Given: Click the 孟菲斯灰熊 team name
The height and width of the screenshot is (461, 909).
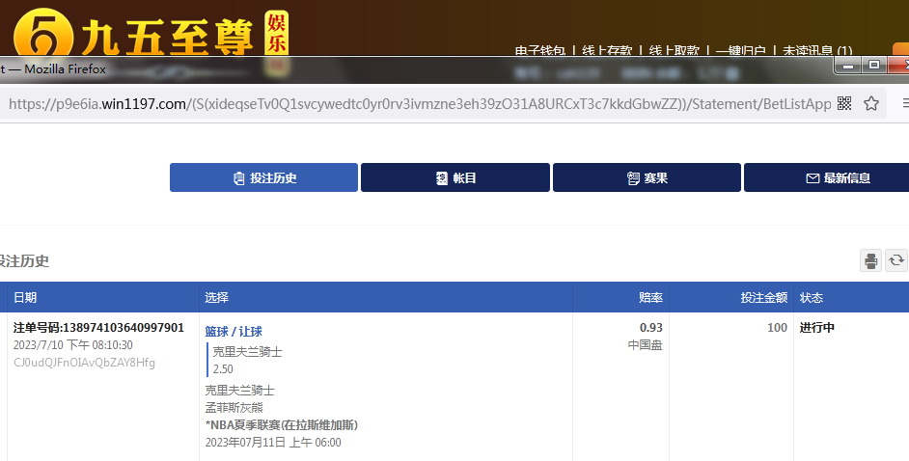Looking at the screenshot, I should [234, 408].
